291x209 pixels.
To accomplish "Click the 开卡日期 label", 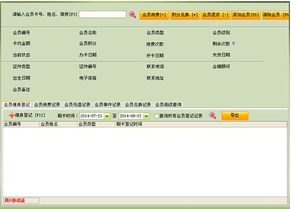I will [x=155, y=56].
